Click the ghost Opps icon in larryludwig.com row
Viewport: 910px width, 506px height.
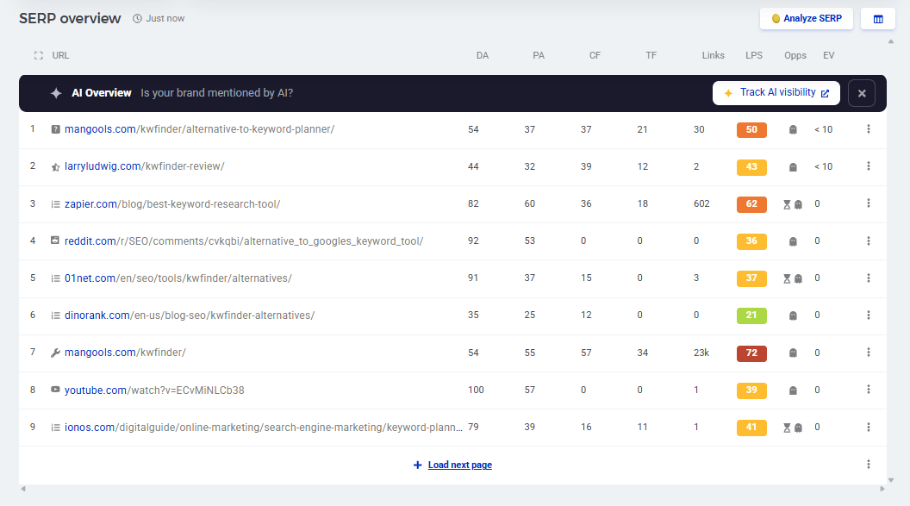[793, 167]
